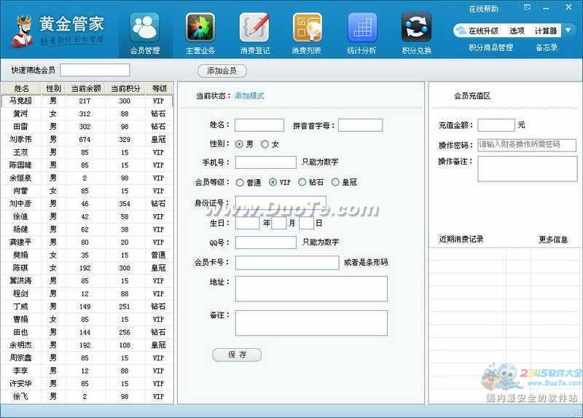Viewport: 583px width, 418px height.
Task: Open 备忘录
Action: (x=547, y=47)
